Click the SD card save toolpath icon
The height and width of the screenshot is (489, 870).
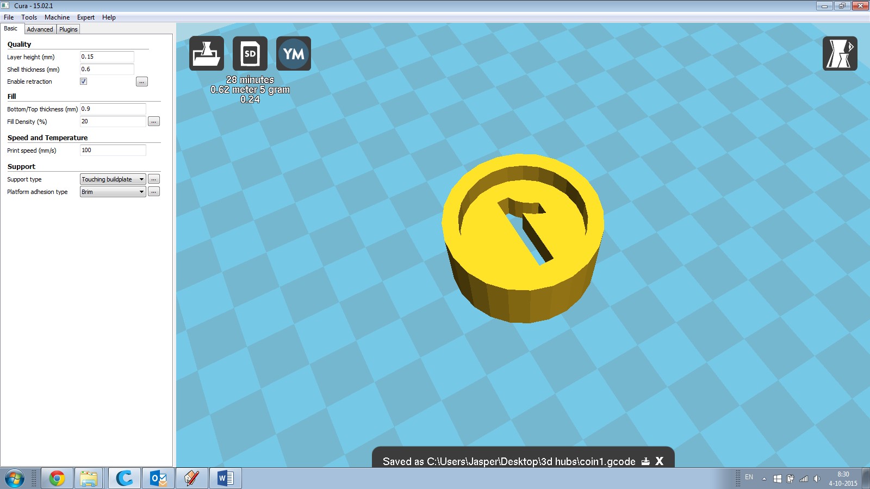tap(250, 53)
